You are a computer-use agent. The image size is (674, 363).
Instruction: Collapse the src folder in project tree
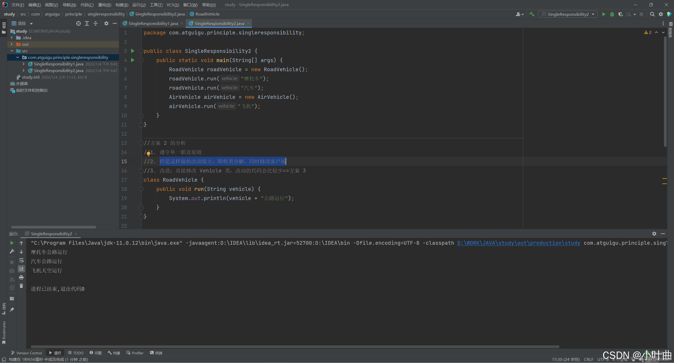pyautogui.click(x=12, y=51)
